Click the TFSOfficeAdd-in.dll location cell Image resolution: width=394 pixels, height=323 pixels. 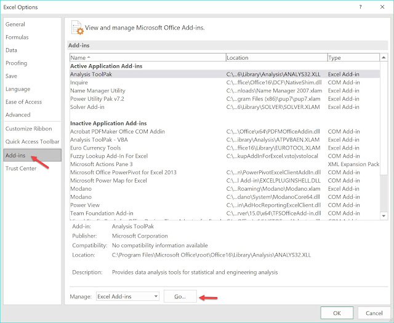(x=274, y=213)
